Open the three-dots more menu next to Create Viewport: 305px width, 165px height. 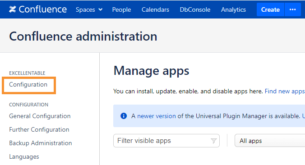coord(292,9)
